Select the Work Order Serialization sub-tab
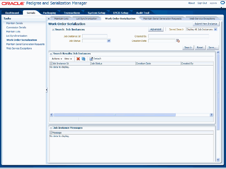The image size is (226, 169). click(120, 19)
